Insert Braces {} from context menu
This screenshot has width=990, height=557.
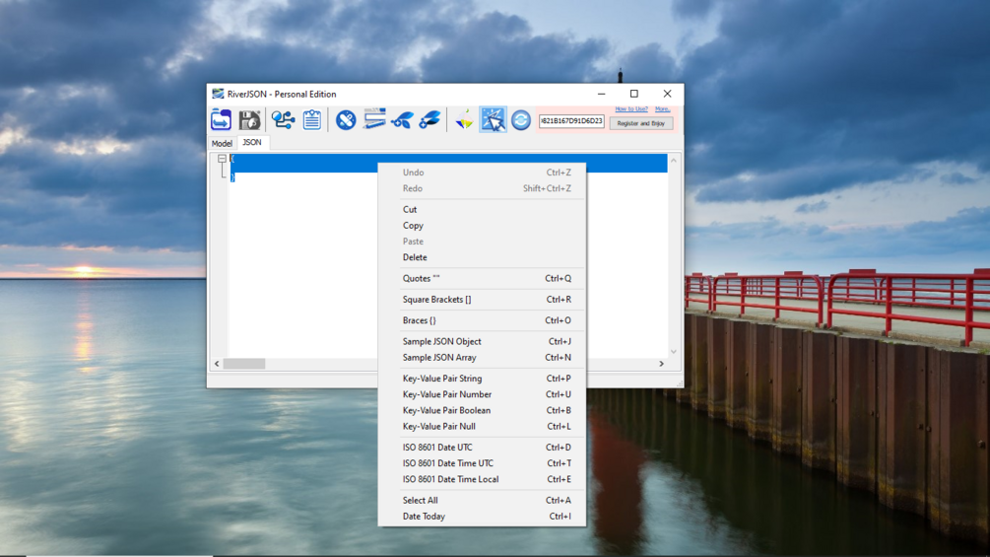(x=482, y=320)
